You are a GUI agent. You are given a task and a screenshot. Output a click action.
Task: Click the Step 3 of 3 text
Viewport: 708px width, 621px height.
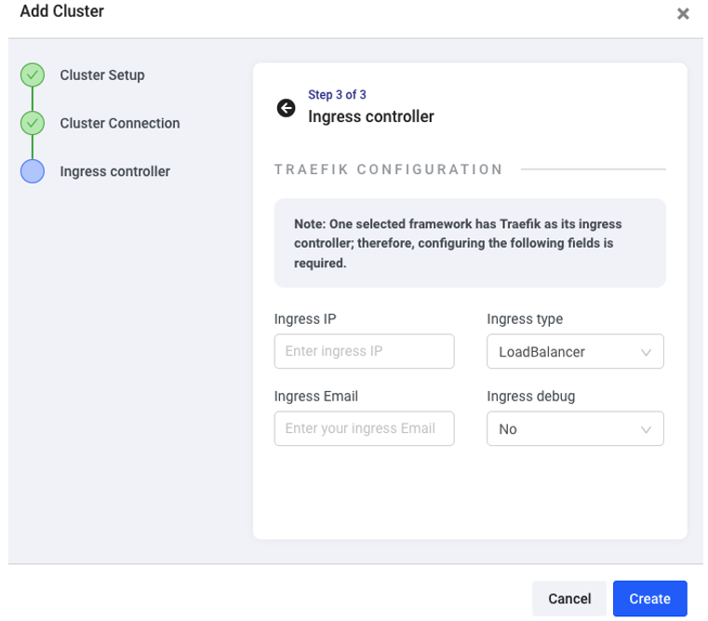(x=337, y=95)
